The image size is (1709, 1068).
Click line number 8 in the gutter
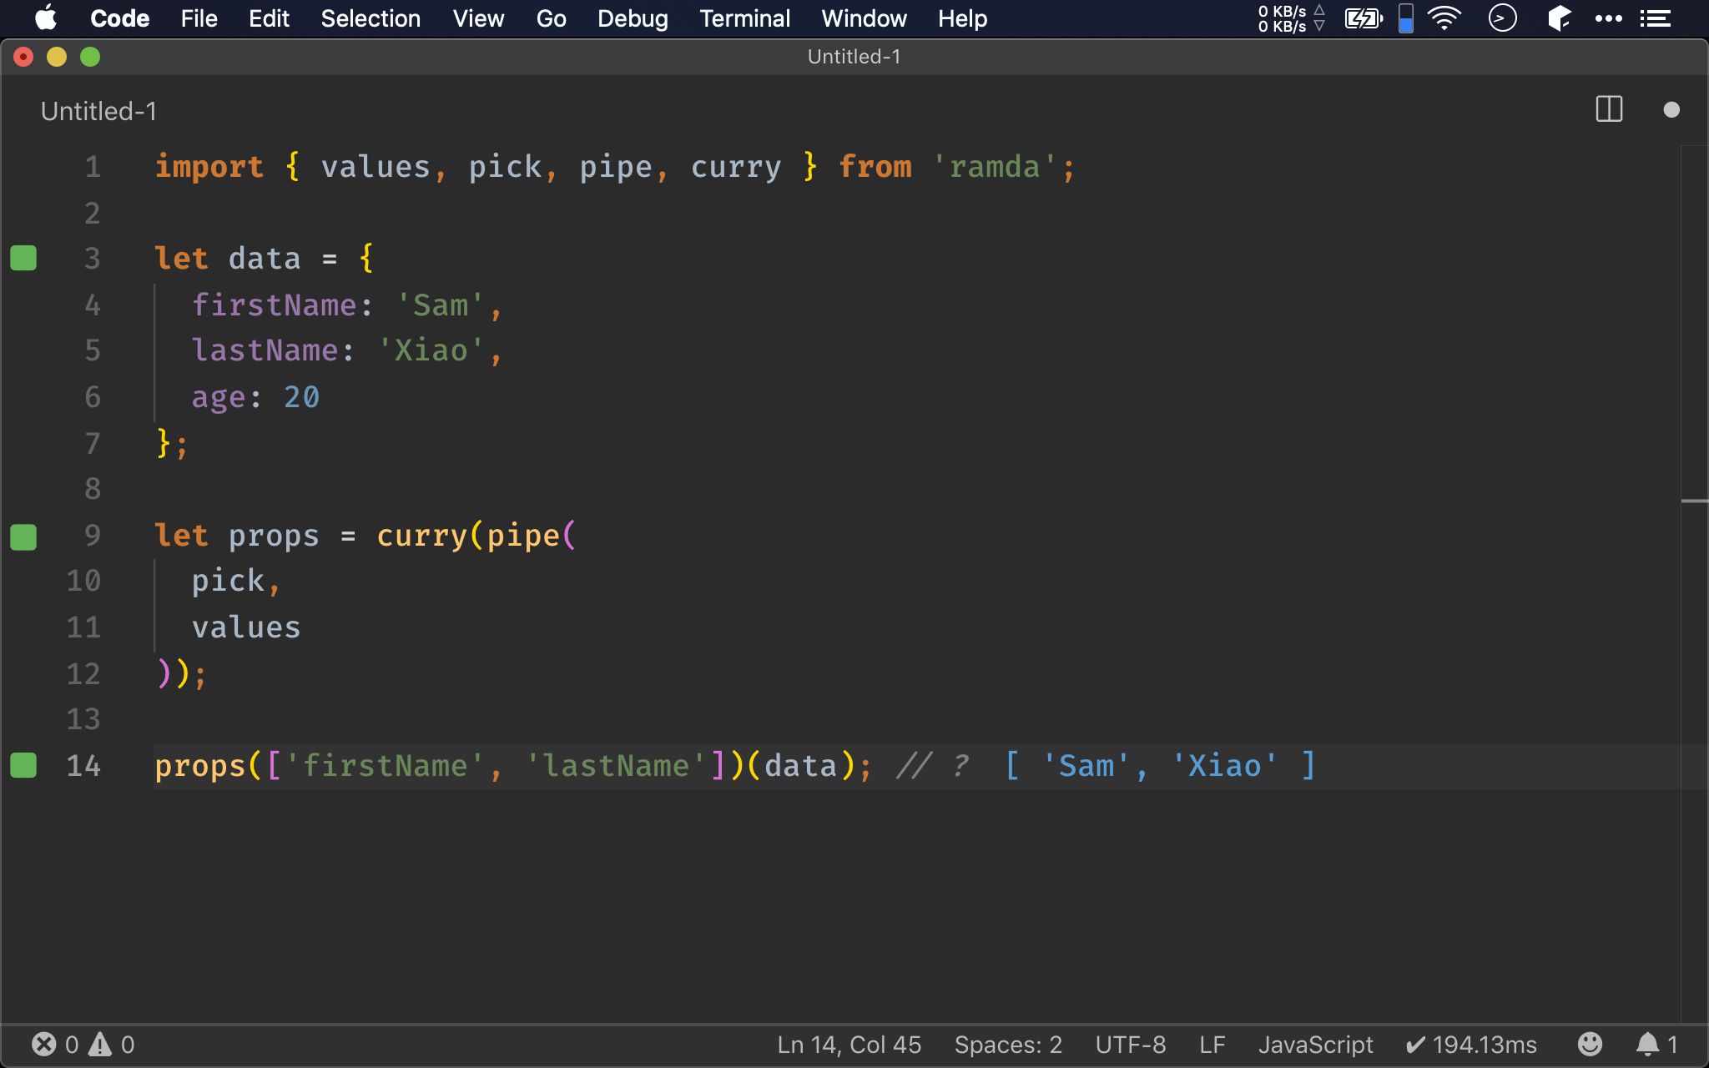(x=93, y=488)
